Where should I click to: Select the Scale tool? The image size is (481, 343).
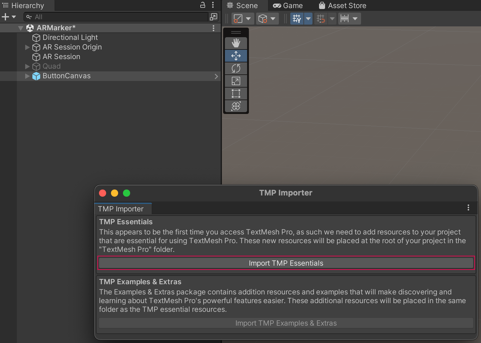pos(236,81)
